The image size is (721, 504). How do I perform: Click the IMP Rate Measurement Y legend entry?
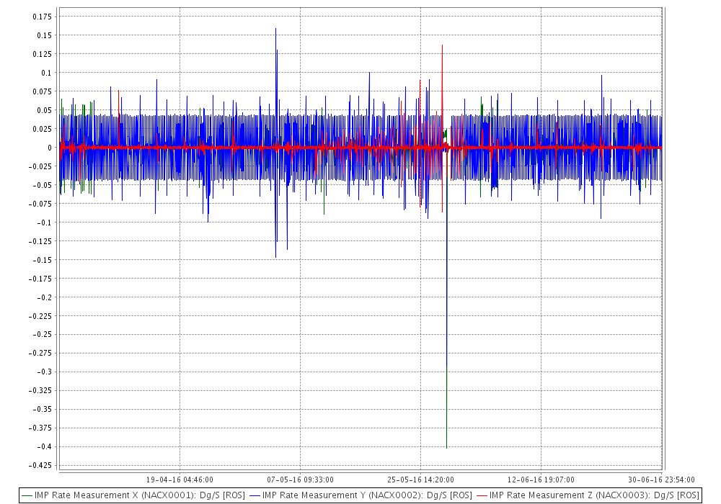[361, 495]
